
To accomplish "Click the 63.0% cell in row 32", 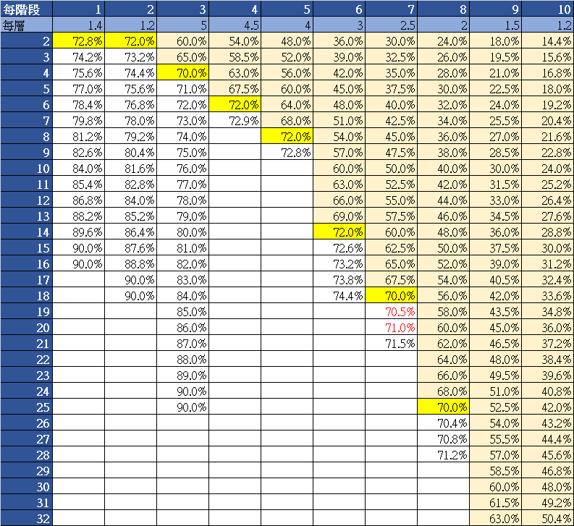I will pyautogui.click(x=495, y=518).
